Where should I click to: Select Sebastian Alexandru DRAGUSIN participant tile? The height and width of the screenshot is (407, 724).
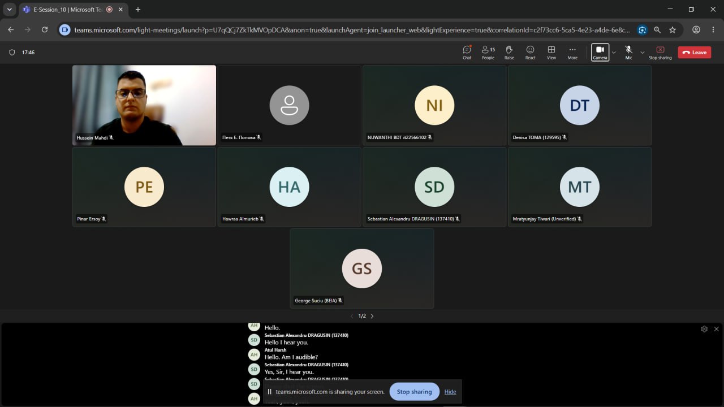[434, 187]
